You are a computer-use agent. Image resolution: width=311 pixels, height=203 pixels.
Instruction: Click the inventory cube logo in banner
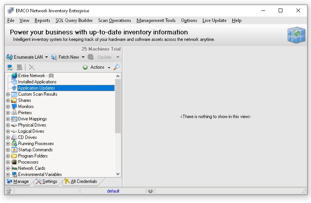pyautogui.click(x=296, y=35)
